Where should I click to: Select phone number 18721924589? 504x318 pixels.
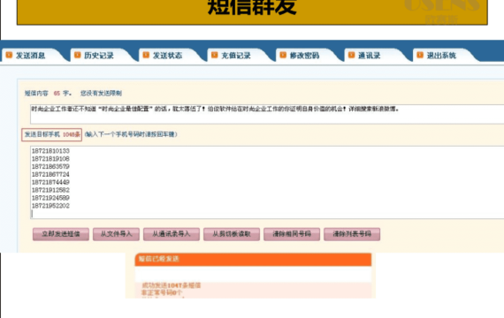click(50, 198)
